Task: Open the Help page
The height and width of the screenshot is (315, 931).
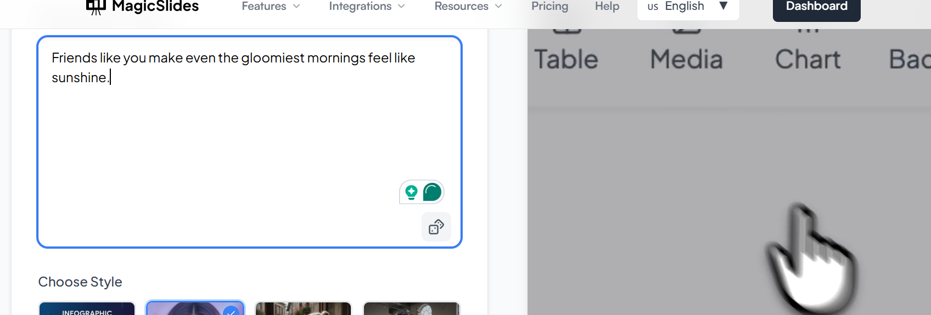Action: coord(607,7)
